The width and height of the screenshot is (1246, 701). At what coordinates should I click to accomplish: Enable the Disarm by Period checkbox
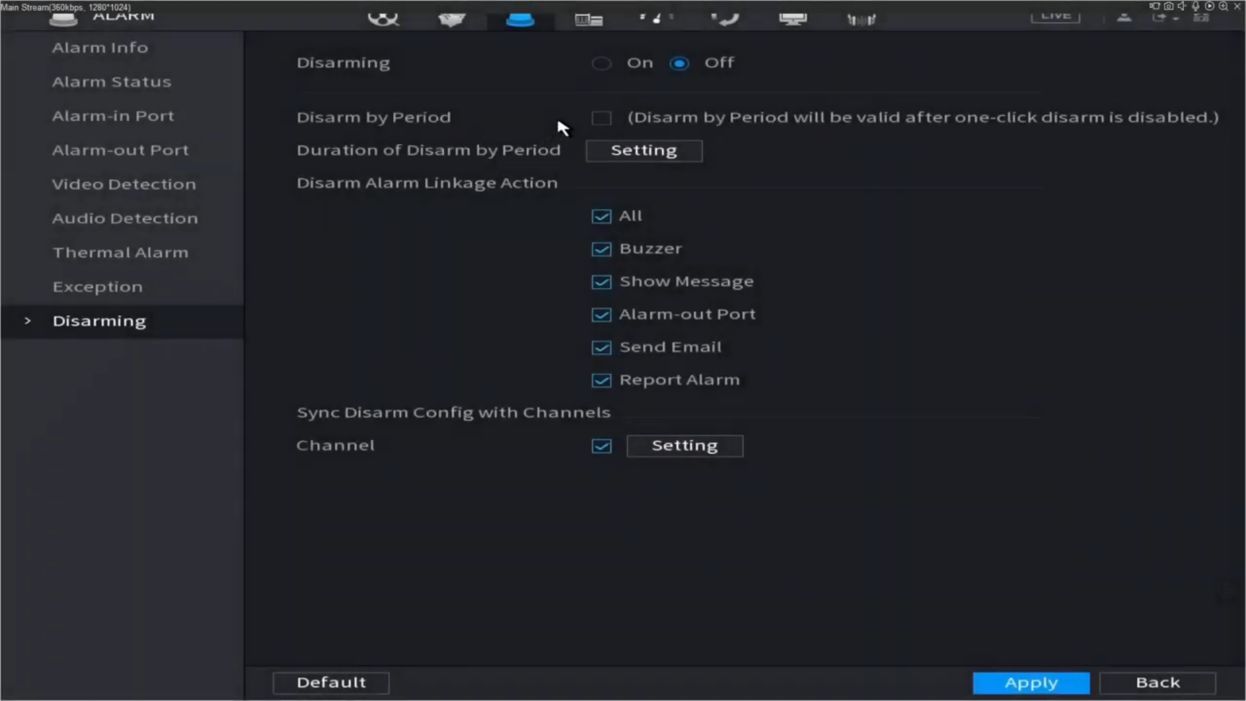pyautogui.click(x=602, y=117)
